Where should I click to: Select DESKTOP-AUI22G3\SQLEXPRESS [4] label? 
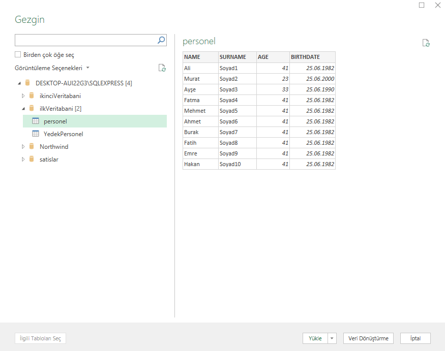click(x=84, y=83)
